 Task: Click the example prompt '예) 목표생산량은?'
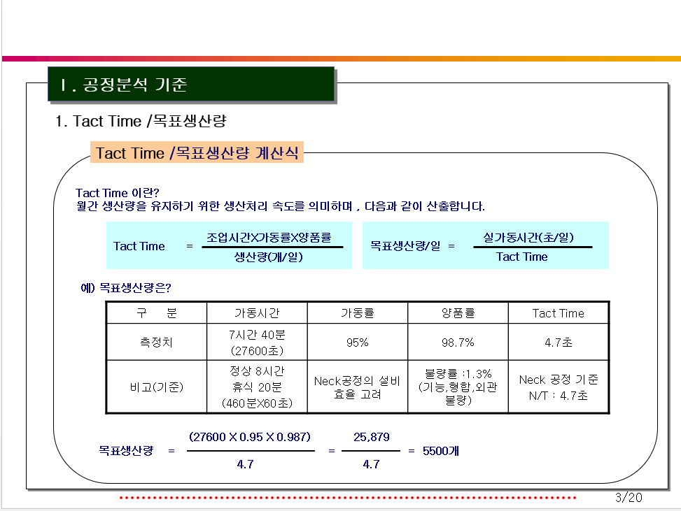[126, 287]
